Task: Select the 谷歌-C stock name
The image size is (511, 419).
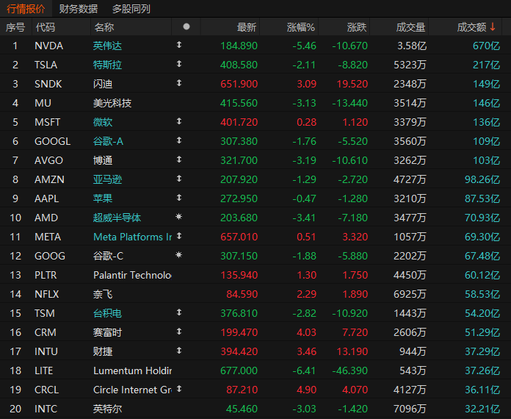Action: tap(108, 256)
